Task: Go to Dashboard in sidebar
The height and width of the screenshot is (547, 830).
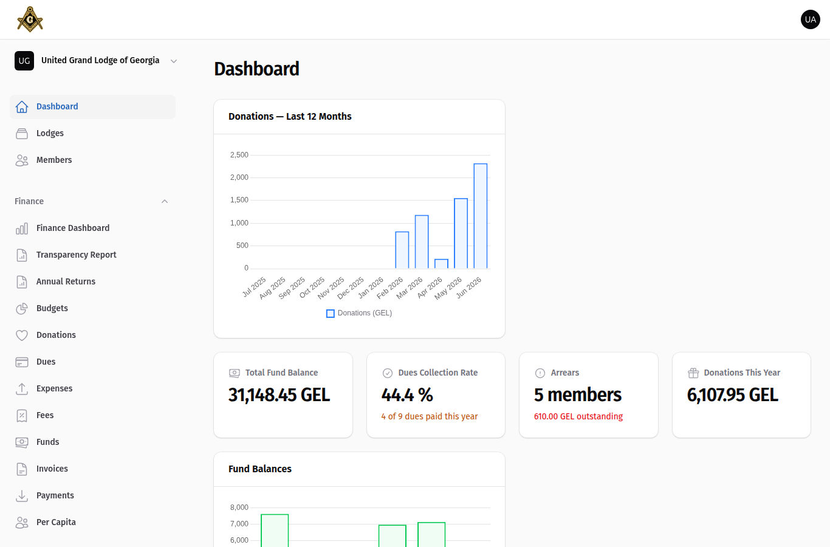Action: (x=92, y=107)
